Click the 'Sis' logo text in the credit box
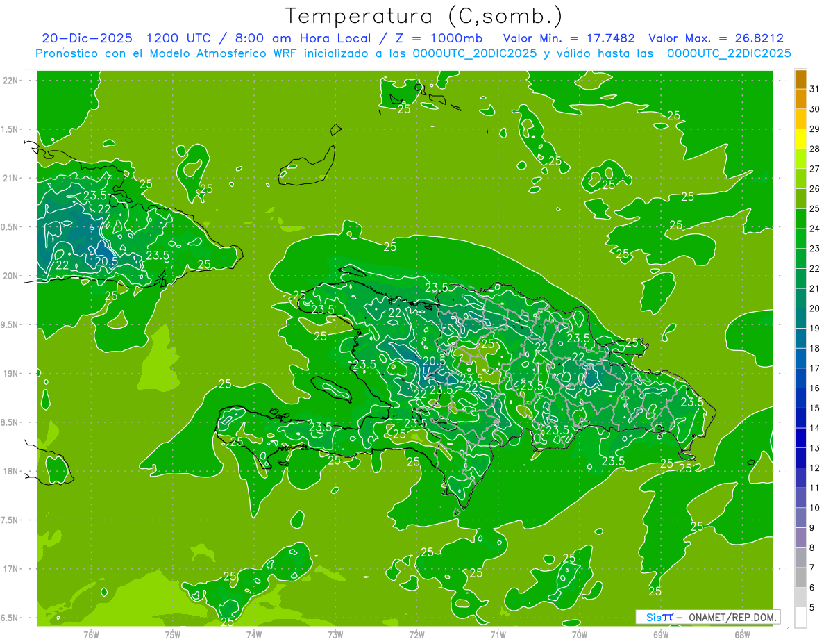The image size is (833, 644). (653, 617)
